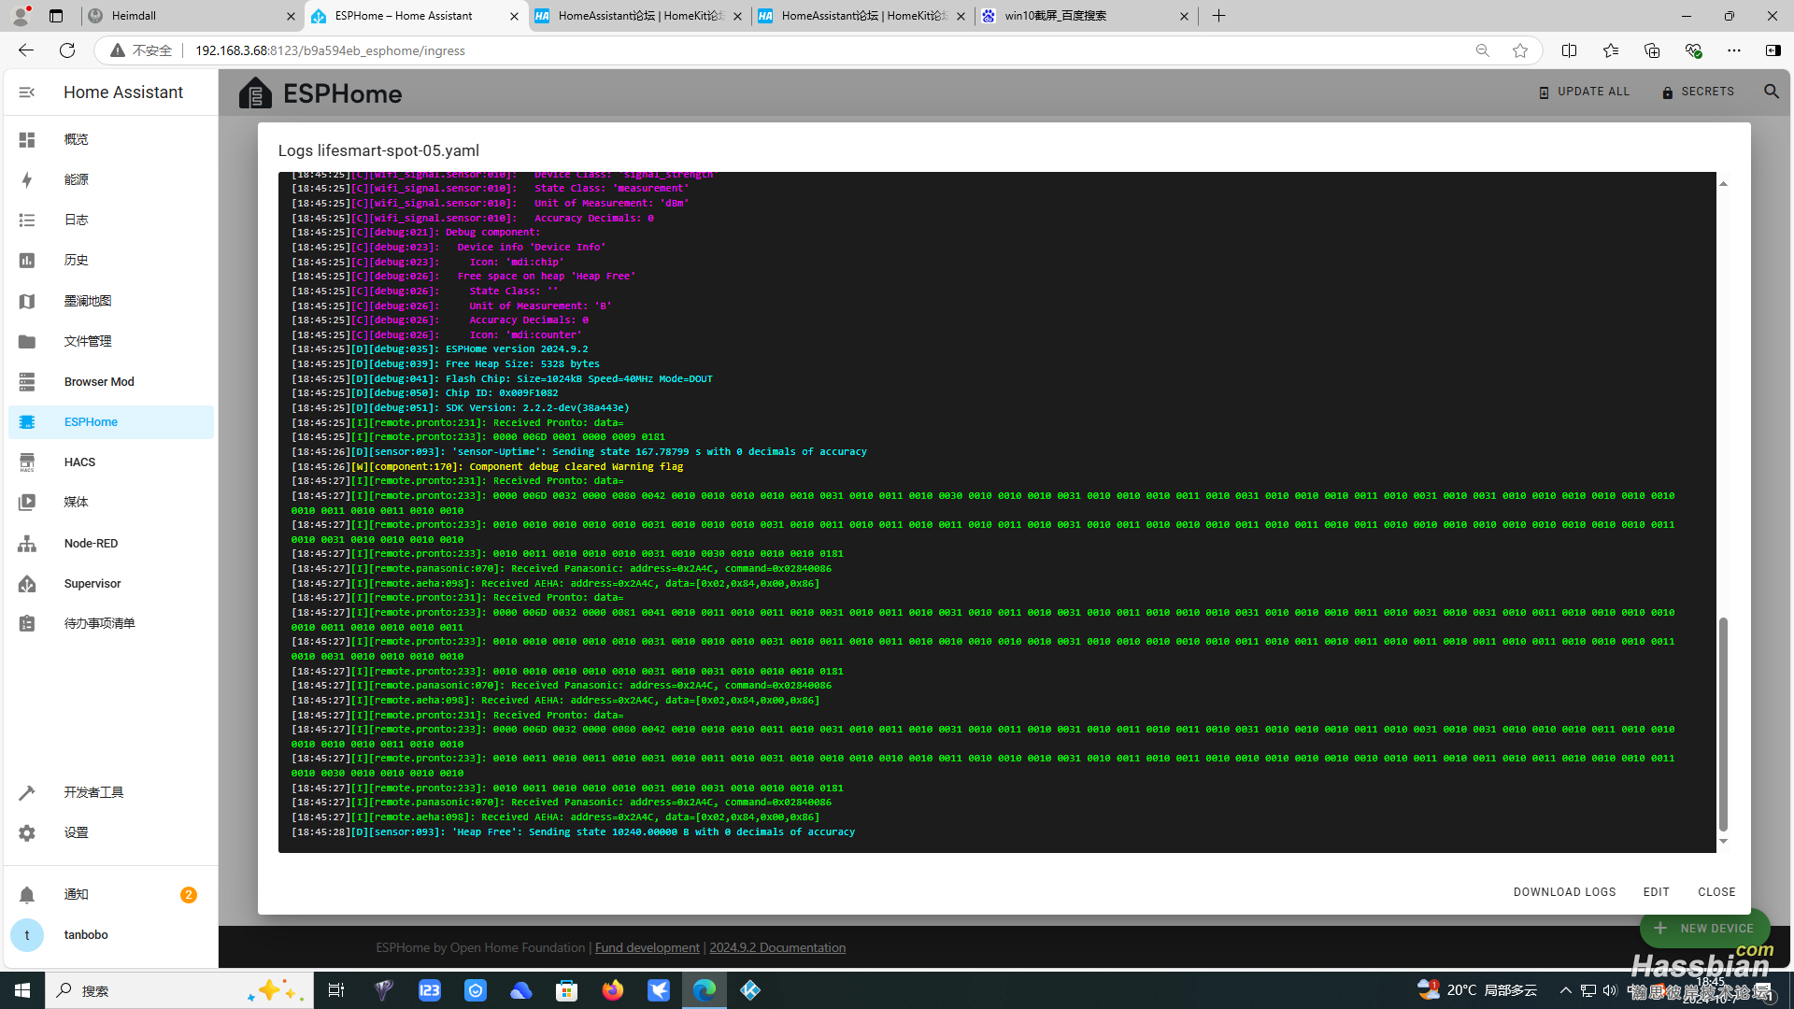Go back with browser back arrow

pos(26,50)
